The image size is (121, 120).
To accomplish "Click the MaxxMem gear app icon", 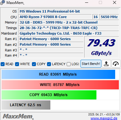I will pyautogui.click(x=2, y=2).
